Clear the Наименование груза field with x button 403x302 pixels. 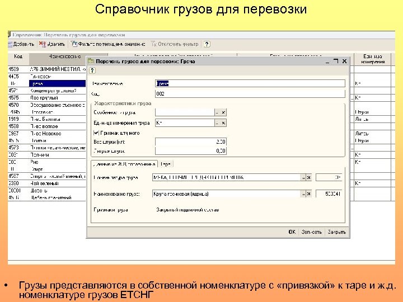pos(309,194)
